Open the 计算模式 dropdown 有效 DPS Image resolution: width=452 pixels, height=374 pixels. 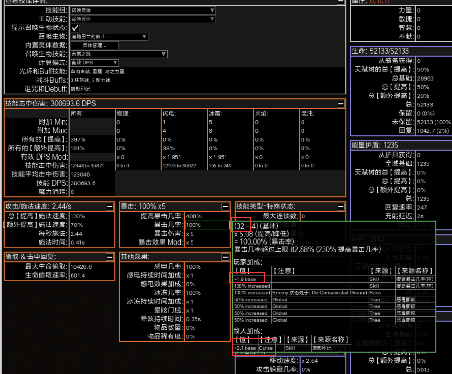[94, 63]
